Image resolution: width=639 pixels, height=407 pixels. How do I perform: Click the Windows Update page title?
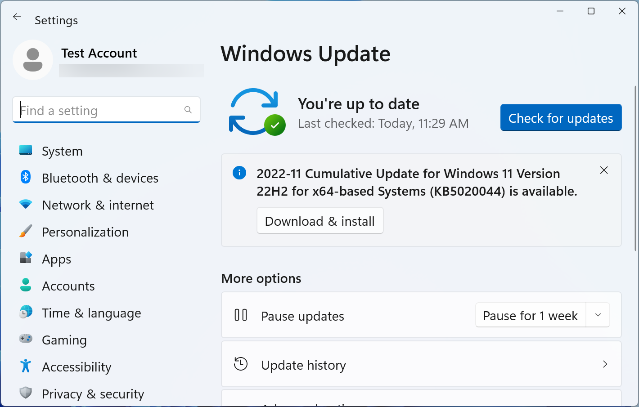pos(306,54)
